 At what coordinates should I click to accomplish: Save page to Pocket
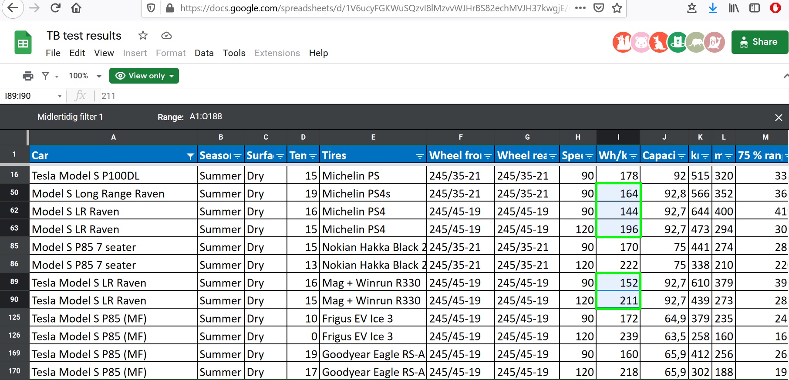point(599,8)
